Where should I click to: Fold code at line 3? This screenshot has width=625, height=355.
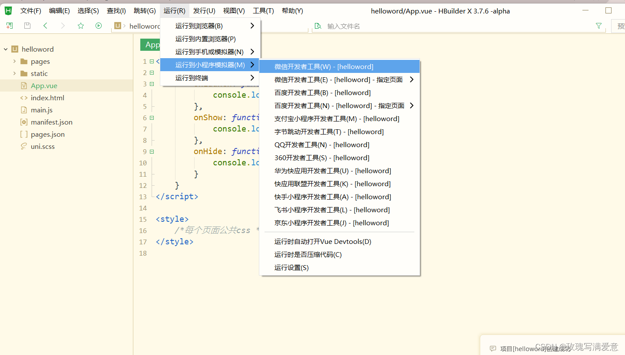pyautogui.click(x=152, y=84)
